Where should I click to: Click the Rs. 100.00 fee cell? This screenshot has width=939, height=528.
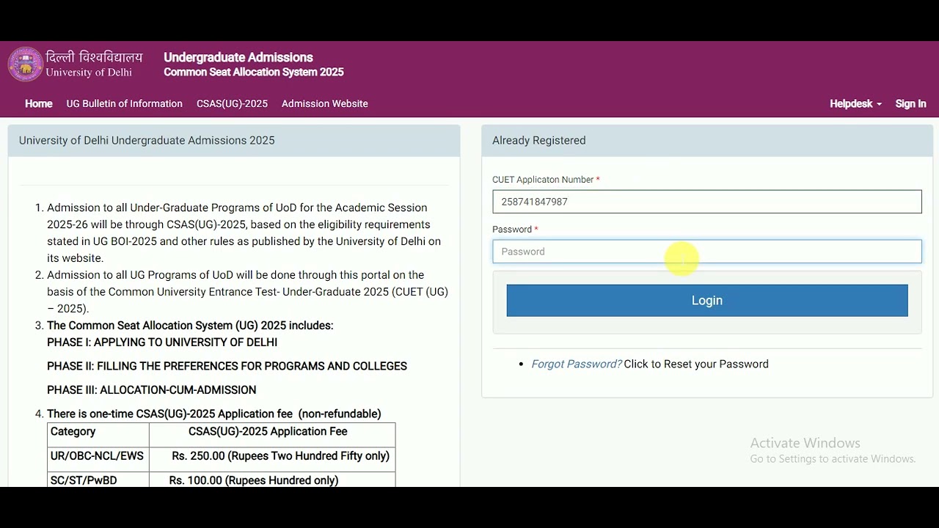click(272, 480)
